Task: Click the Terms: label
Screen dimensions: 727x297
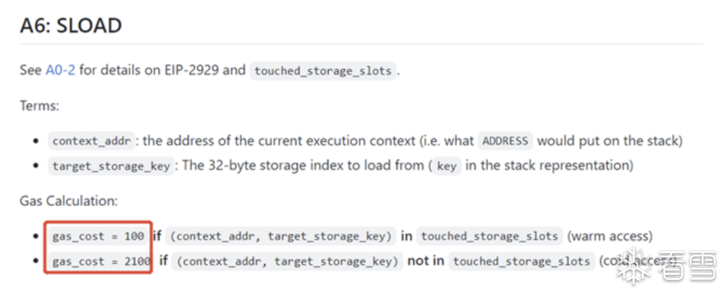Action: (40, 106)
